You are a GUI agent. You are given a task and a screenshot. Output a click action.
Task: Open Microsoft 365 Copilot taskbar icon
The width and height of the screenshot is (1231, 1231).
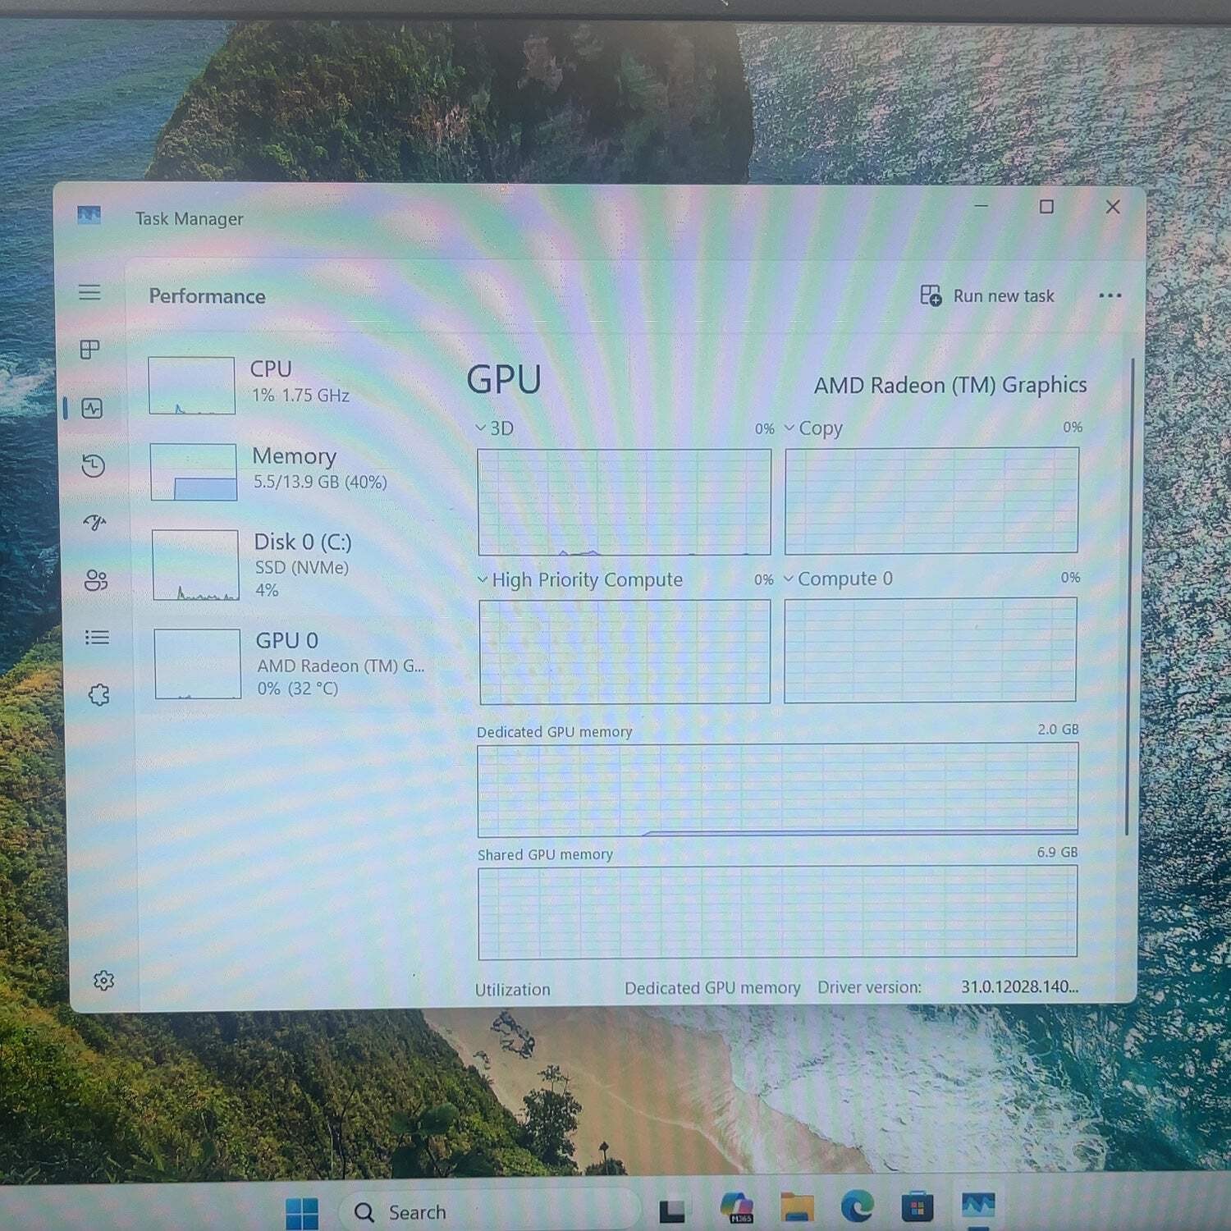tap(737, 1207)
